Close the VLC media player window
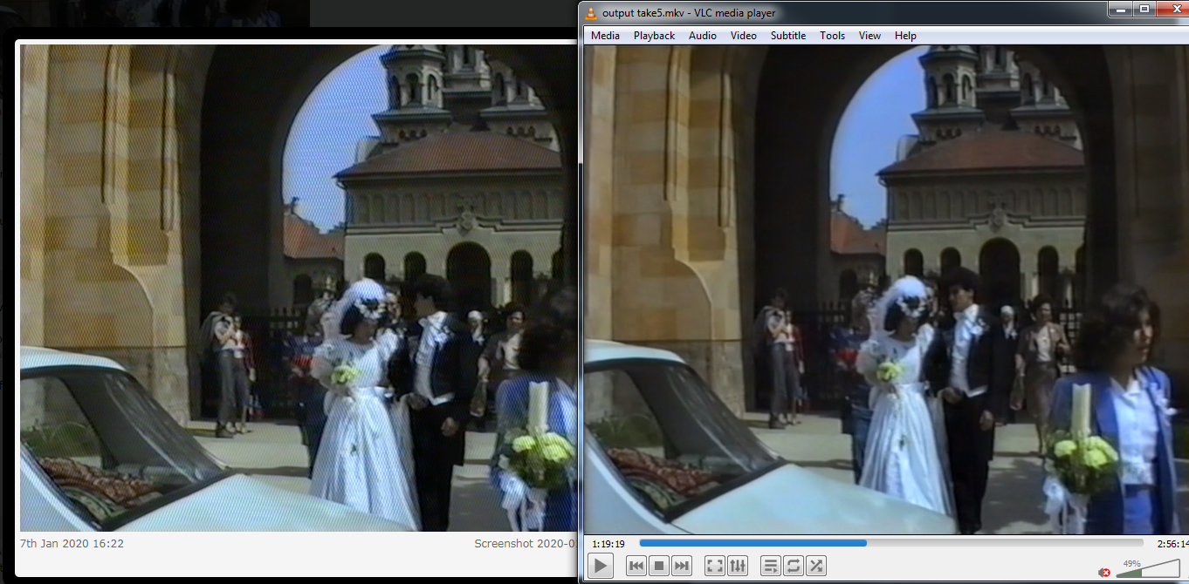This screenshot has width=1189, height=584. pos(1172,9)
